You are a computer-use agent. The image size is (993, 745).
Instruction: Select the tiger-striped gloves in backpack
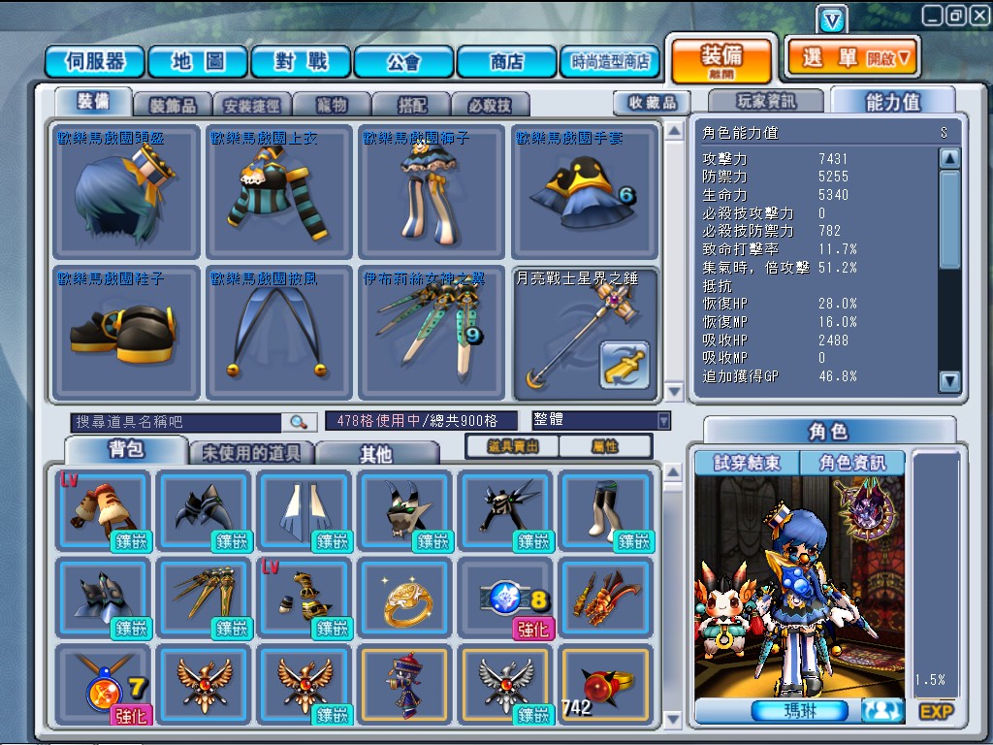[x=103, y=510]
